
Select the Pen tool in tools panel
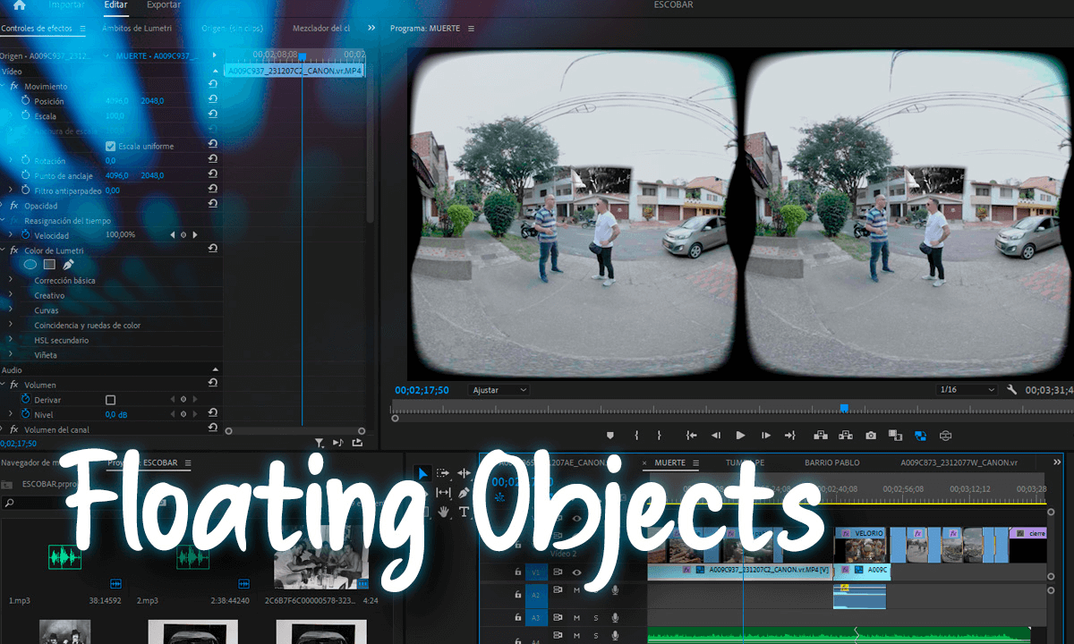(464, 493)
